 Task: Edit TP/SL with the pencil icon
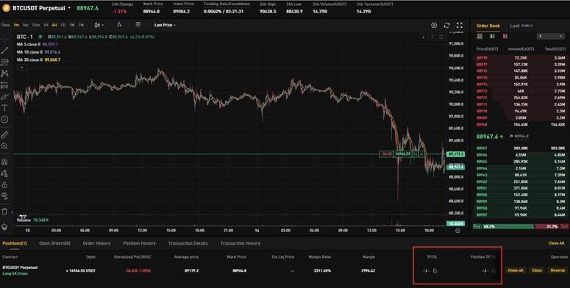(435, 270)
